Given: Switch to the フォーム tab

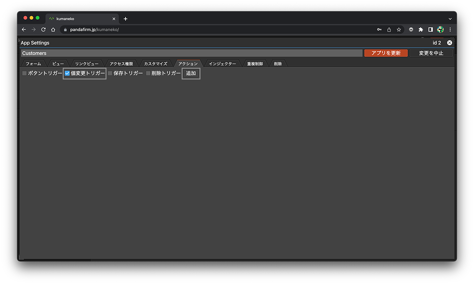Looking at the screenshot, I should click(x=33, y=64).
